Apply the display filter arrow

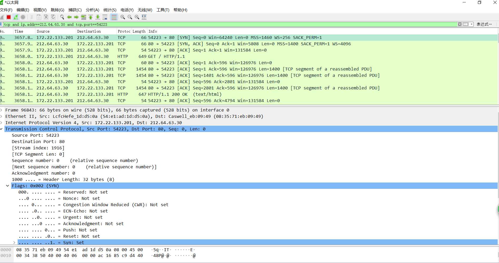click(466, 24)
